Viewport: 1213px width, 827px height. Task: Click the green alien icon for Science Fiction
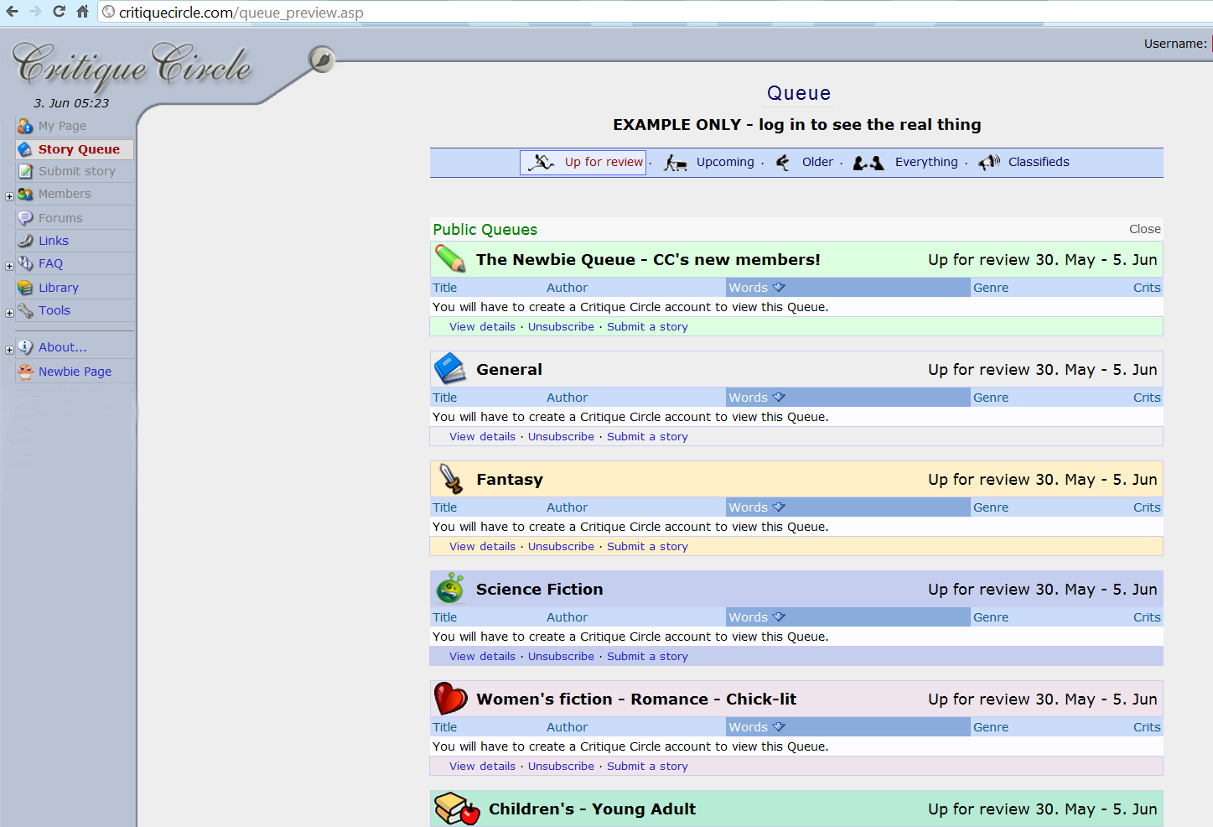[450, 589]
